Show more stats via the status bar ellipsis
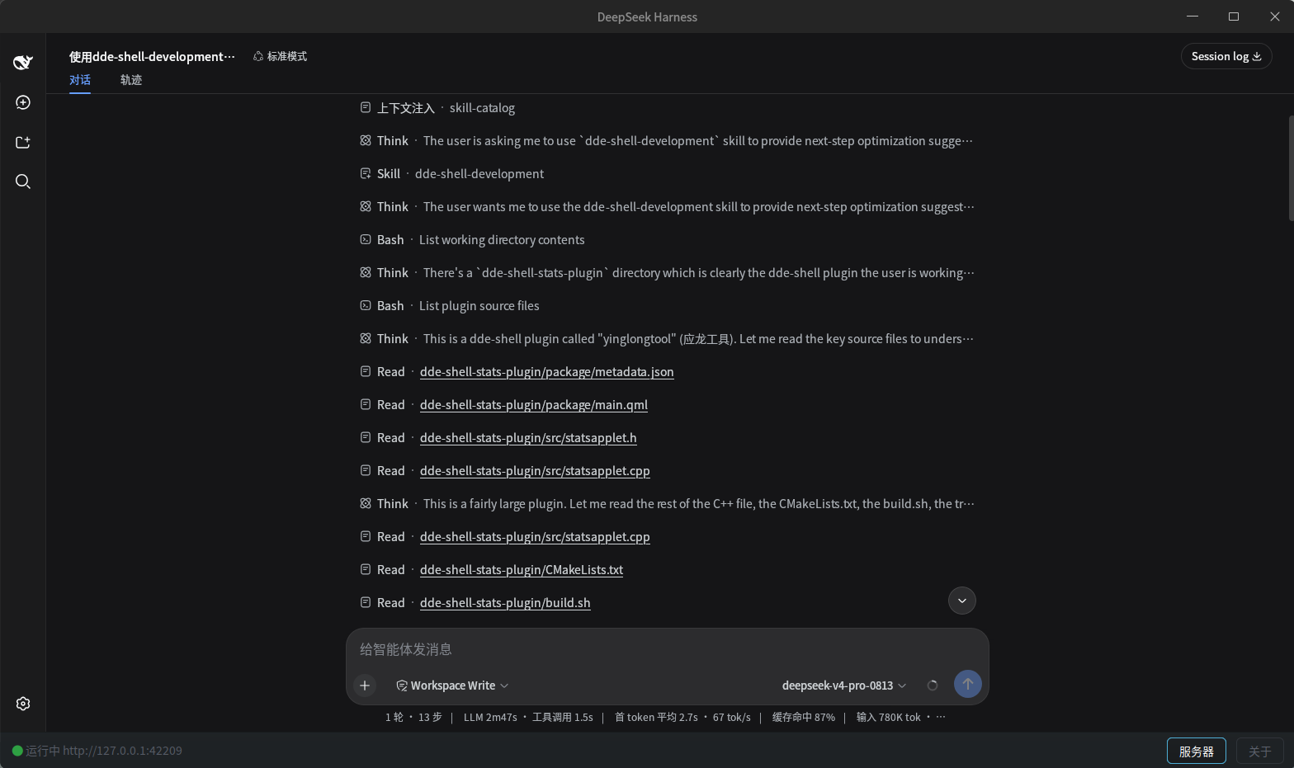The width and height of the screenshot is (1294, 768). [x=941, y=717]
